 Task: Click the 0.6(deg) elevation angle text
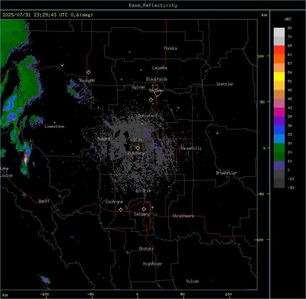82,15
